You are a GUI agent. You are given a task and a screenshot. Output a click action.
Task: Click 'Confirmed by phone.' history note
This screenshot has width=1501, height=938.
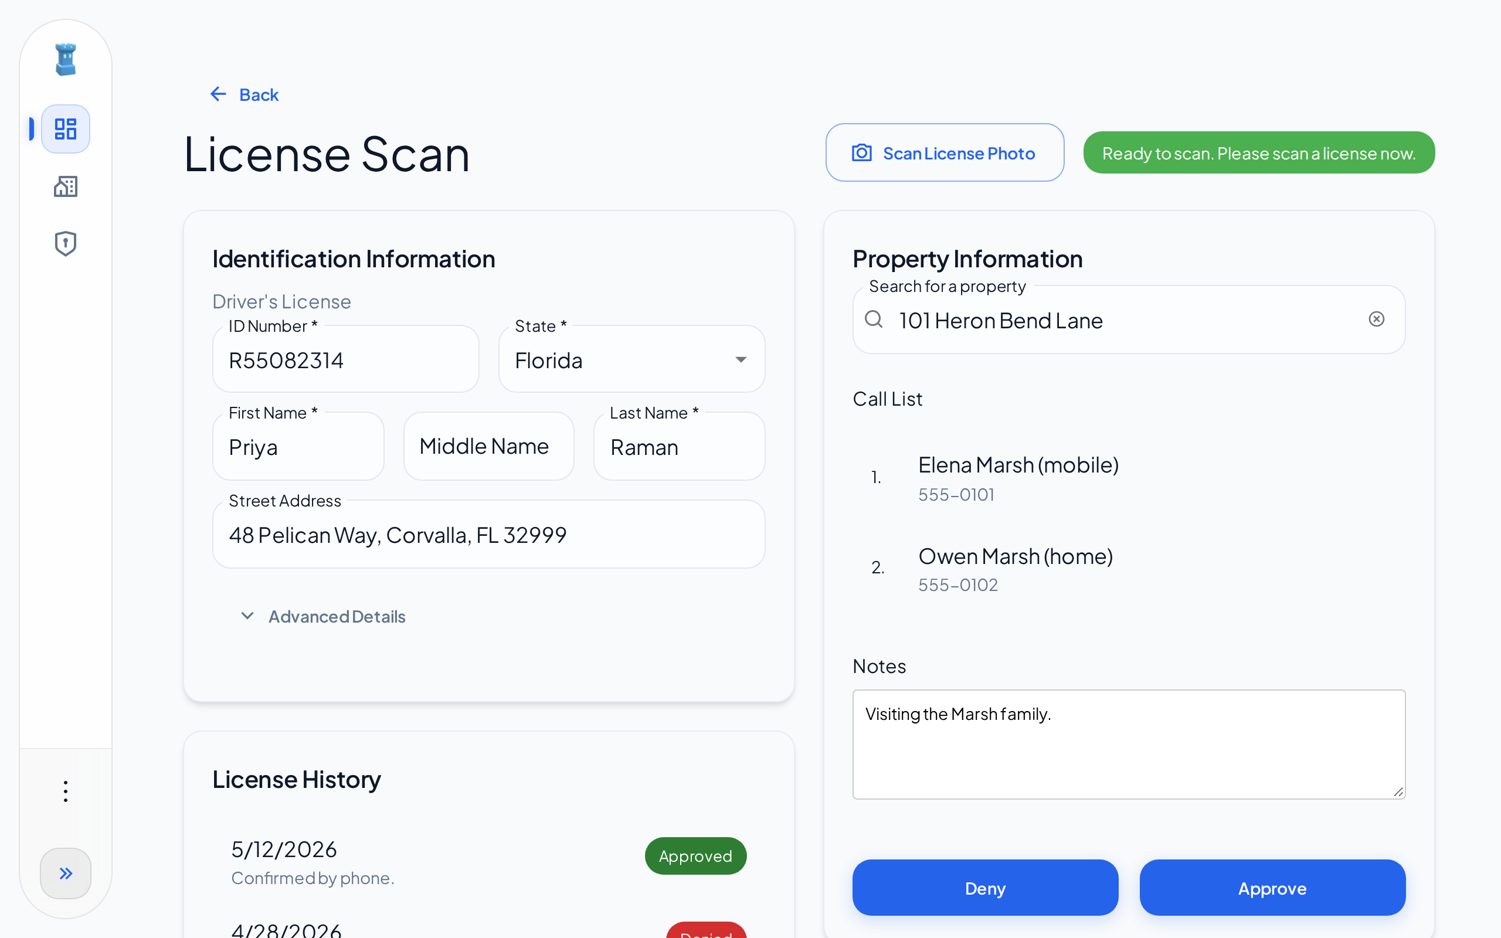313,878
